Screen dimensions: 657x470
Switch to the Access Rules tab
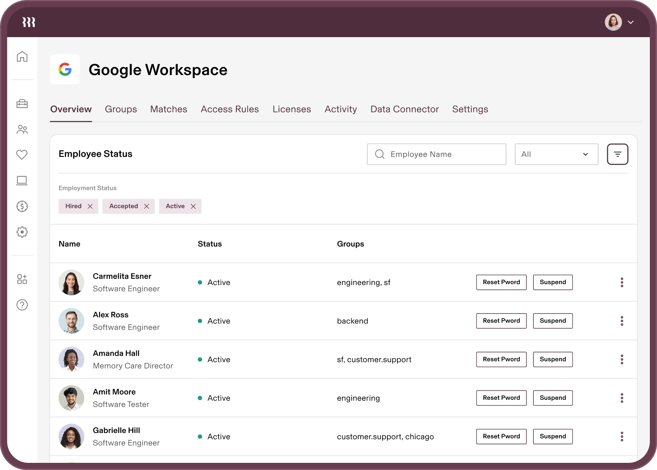pos(230,109)
